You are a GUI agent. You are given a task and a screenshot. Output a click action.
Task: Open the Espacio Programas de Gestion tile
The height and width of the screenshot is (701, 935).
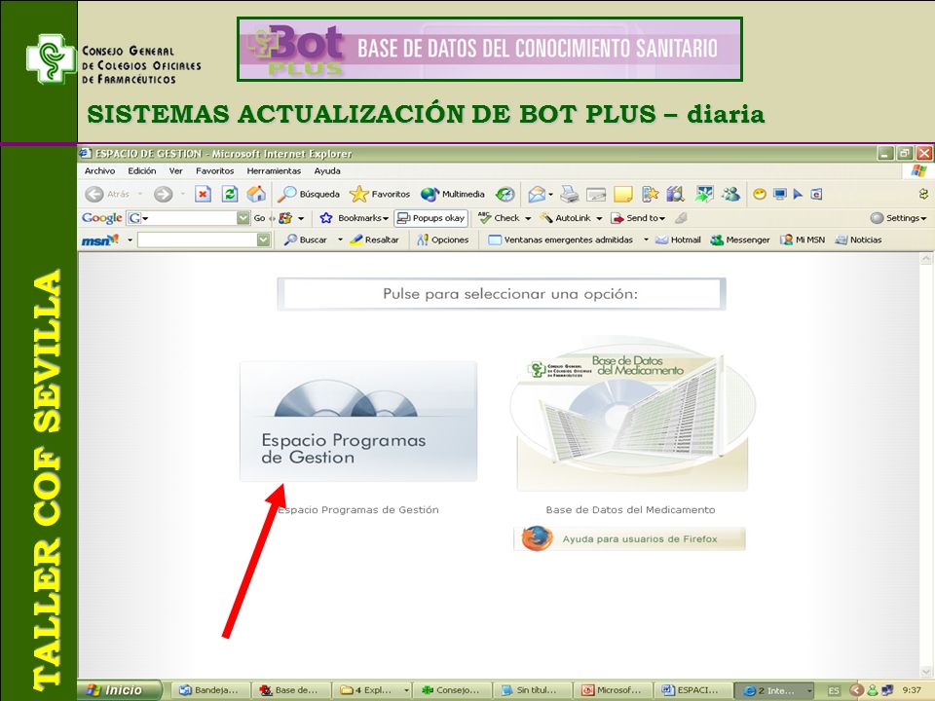tap(358, 421)
